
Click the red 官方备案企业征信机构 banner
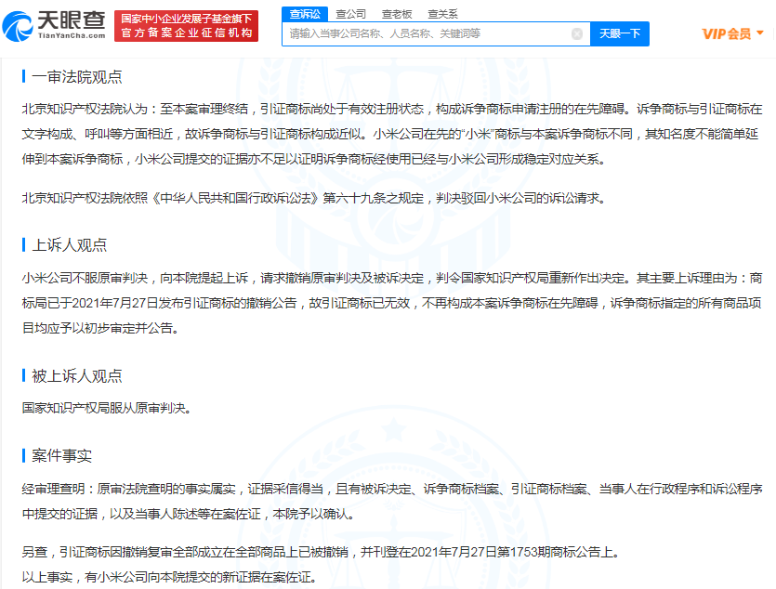coord(186,26)
